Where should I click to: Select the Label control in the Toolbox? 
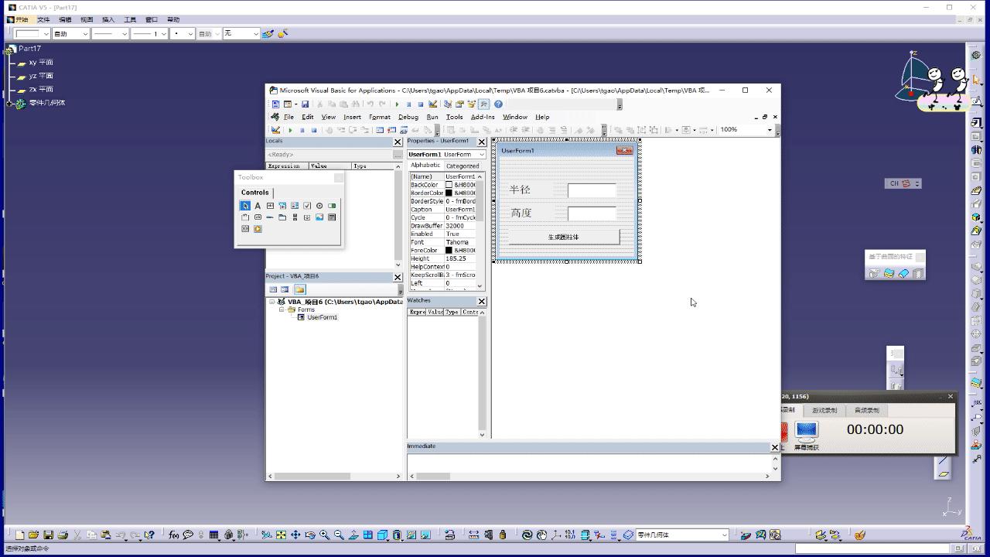click(258, 206)
